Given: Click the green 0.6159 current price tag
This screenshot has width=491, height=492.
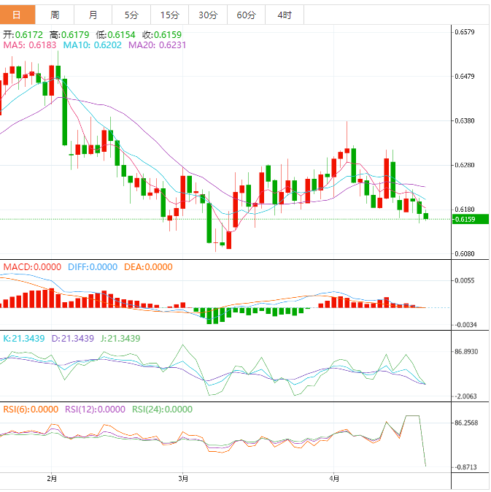Looking at the screenshot, I should point(465,219).
